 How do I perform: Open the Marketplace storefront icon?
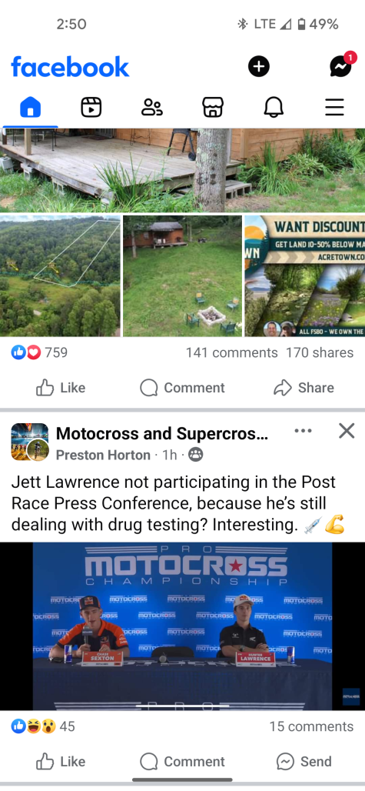(x=212, y=107)
